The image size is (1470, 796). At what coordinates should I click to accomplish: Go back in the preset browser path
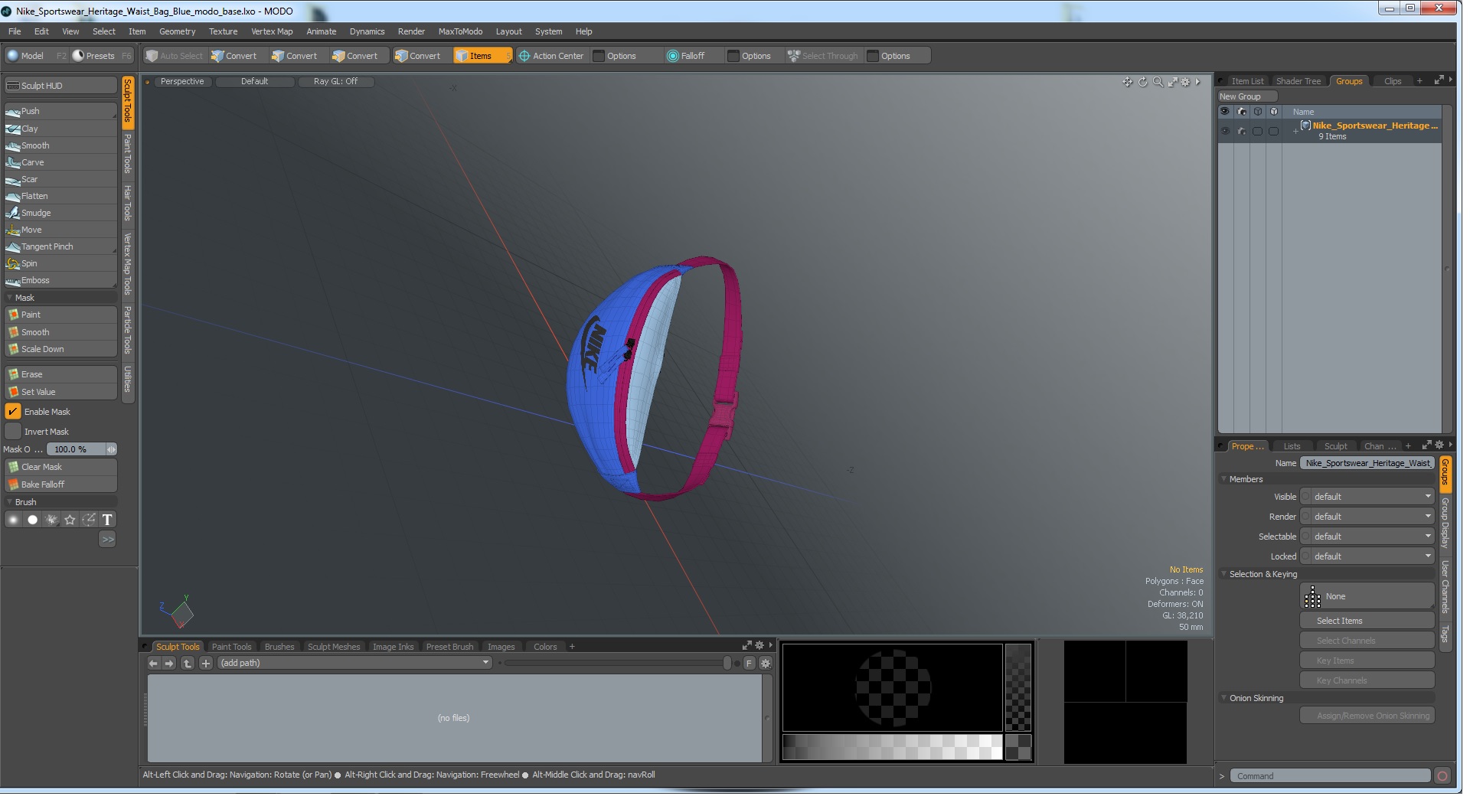pos(153,664)
